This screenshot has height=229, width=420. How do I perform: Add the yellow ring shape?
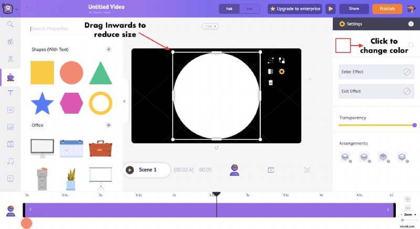click(100, 103)
